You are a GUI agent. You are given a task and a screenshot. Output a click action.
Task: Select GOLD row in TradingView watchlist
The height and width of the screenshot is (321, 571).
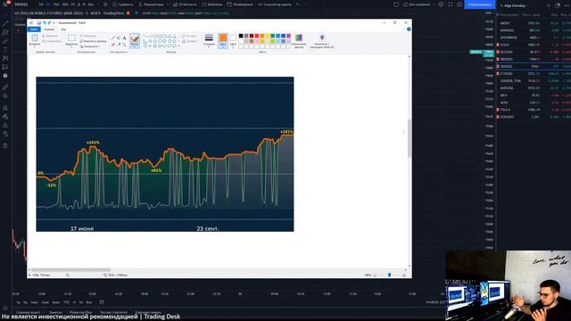click(x=534, y=45)
